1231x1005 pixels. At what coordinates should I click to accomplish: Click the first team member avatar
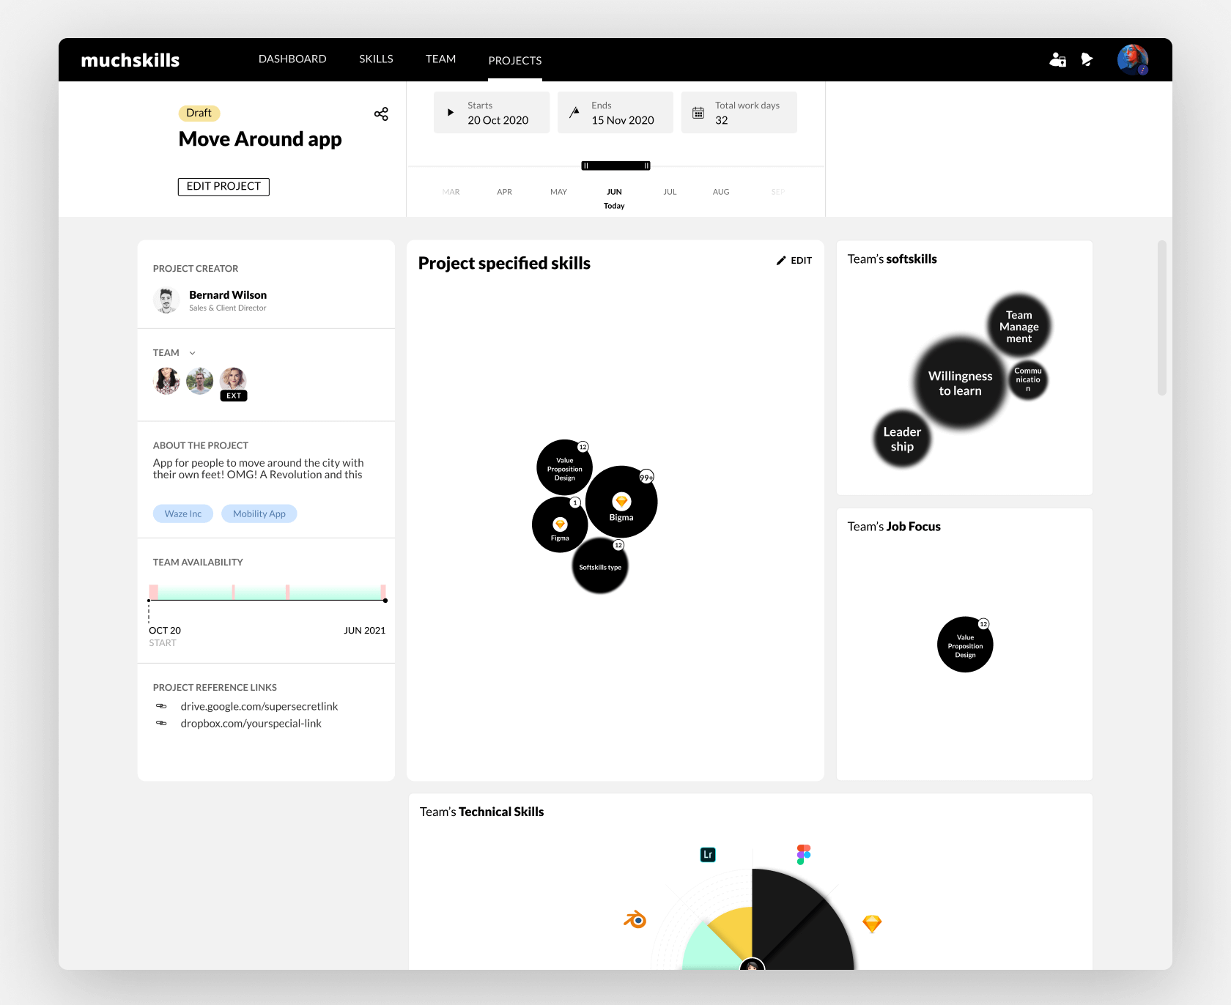click(x=166, y=381)
